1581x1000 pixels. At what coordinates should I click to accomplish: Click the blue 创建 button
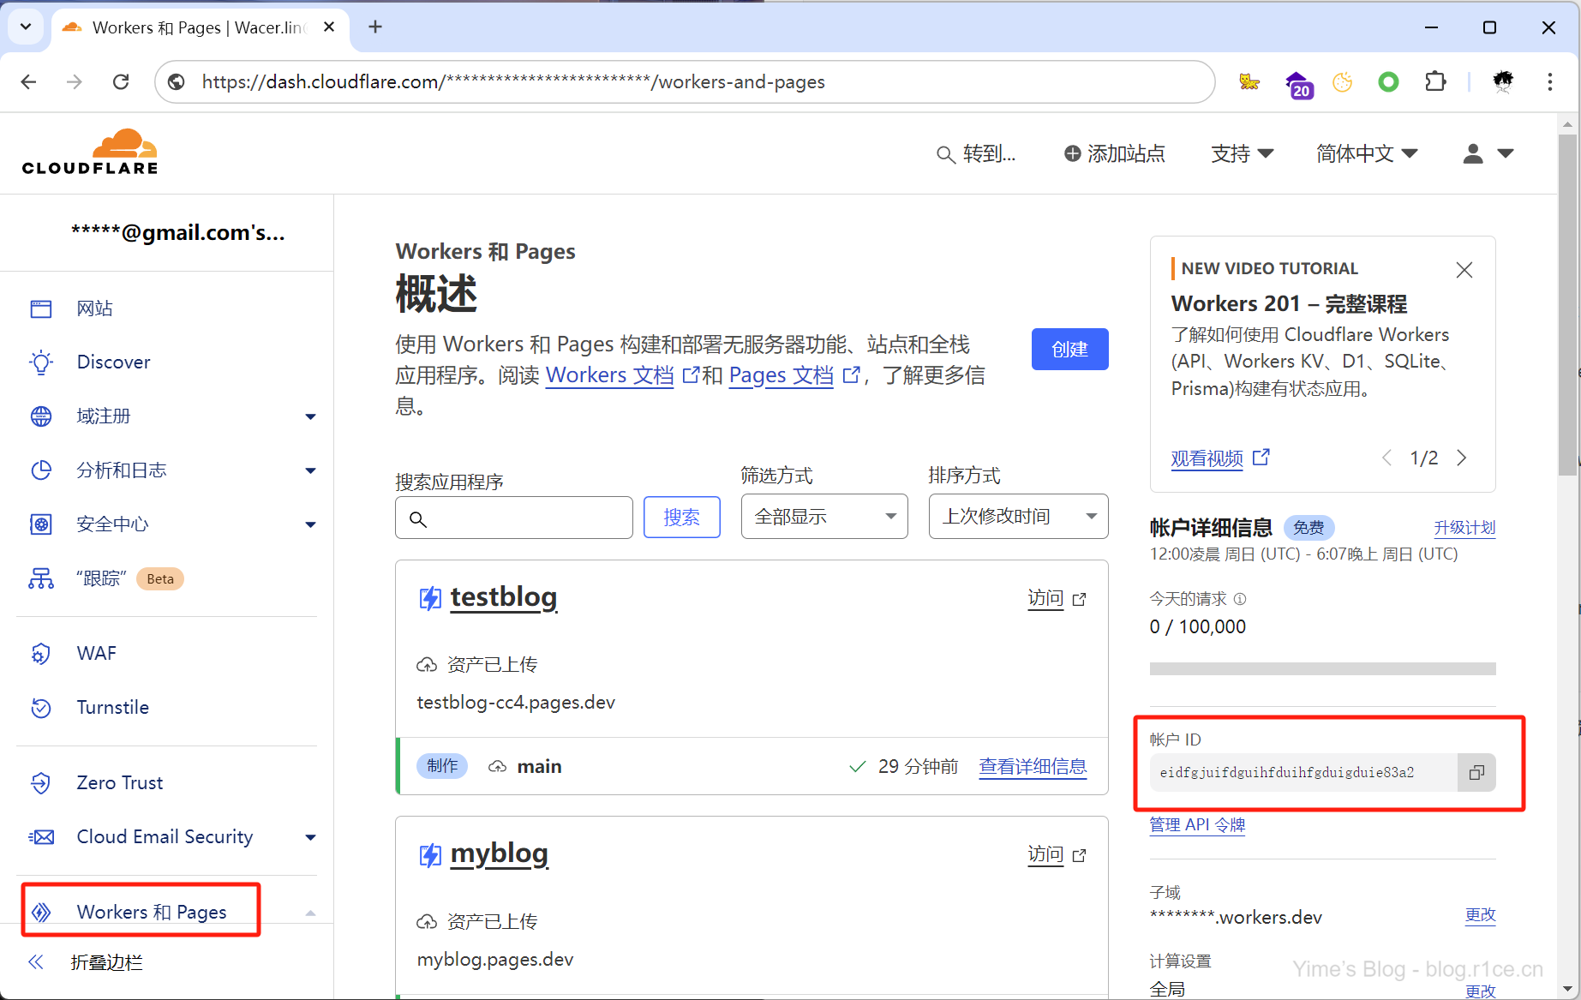(1069, 350)
